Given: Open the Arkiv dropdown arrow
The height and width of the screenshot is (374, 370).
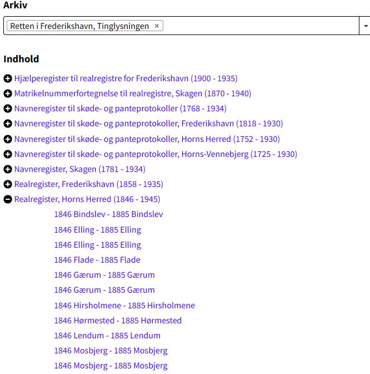Looking at the screenshot, I should point(366,26).
